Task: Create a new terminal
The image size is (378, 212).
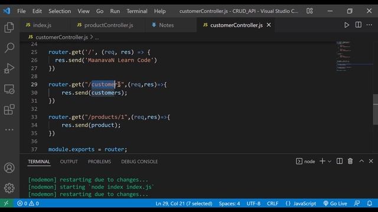Action: click(322, 161)
